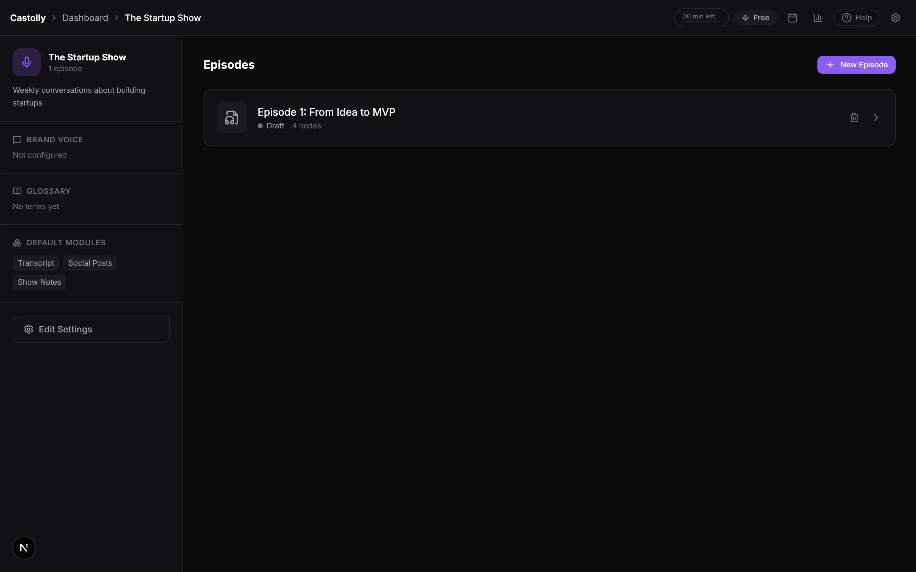This screenshot has height=572, width=916.
Task: Select the Social Posts module chip
Action: 90,263
